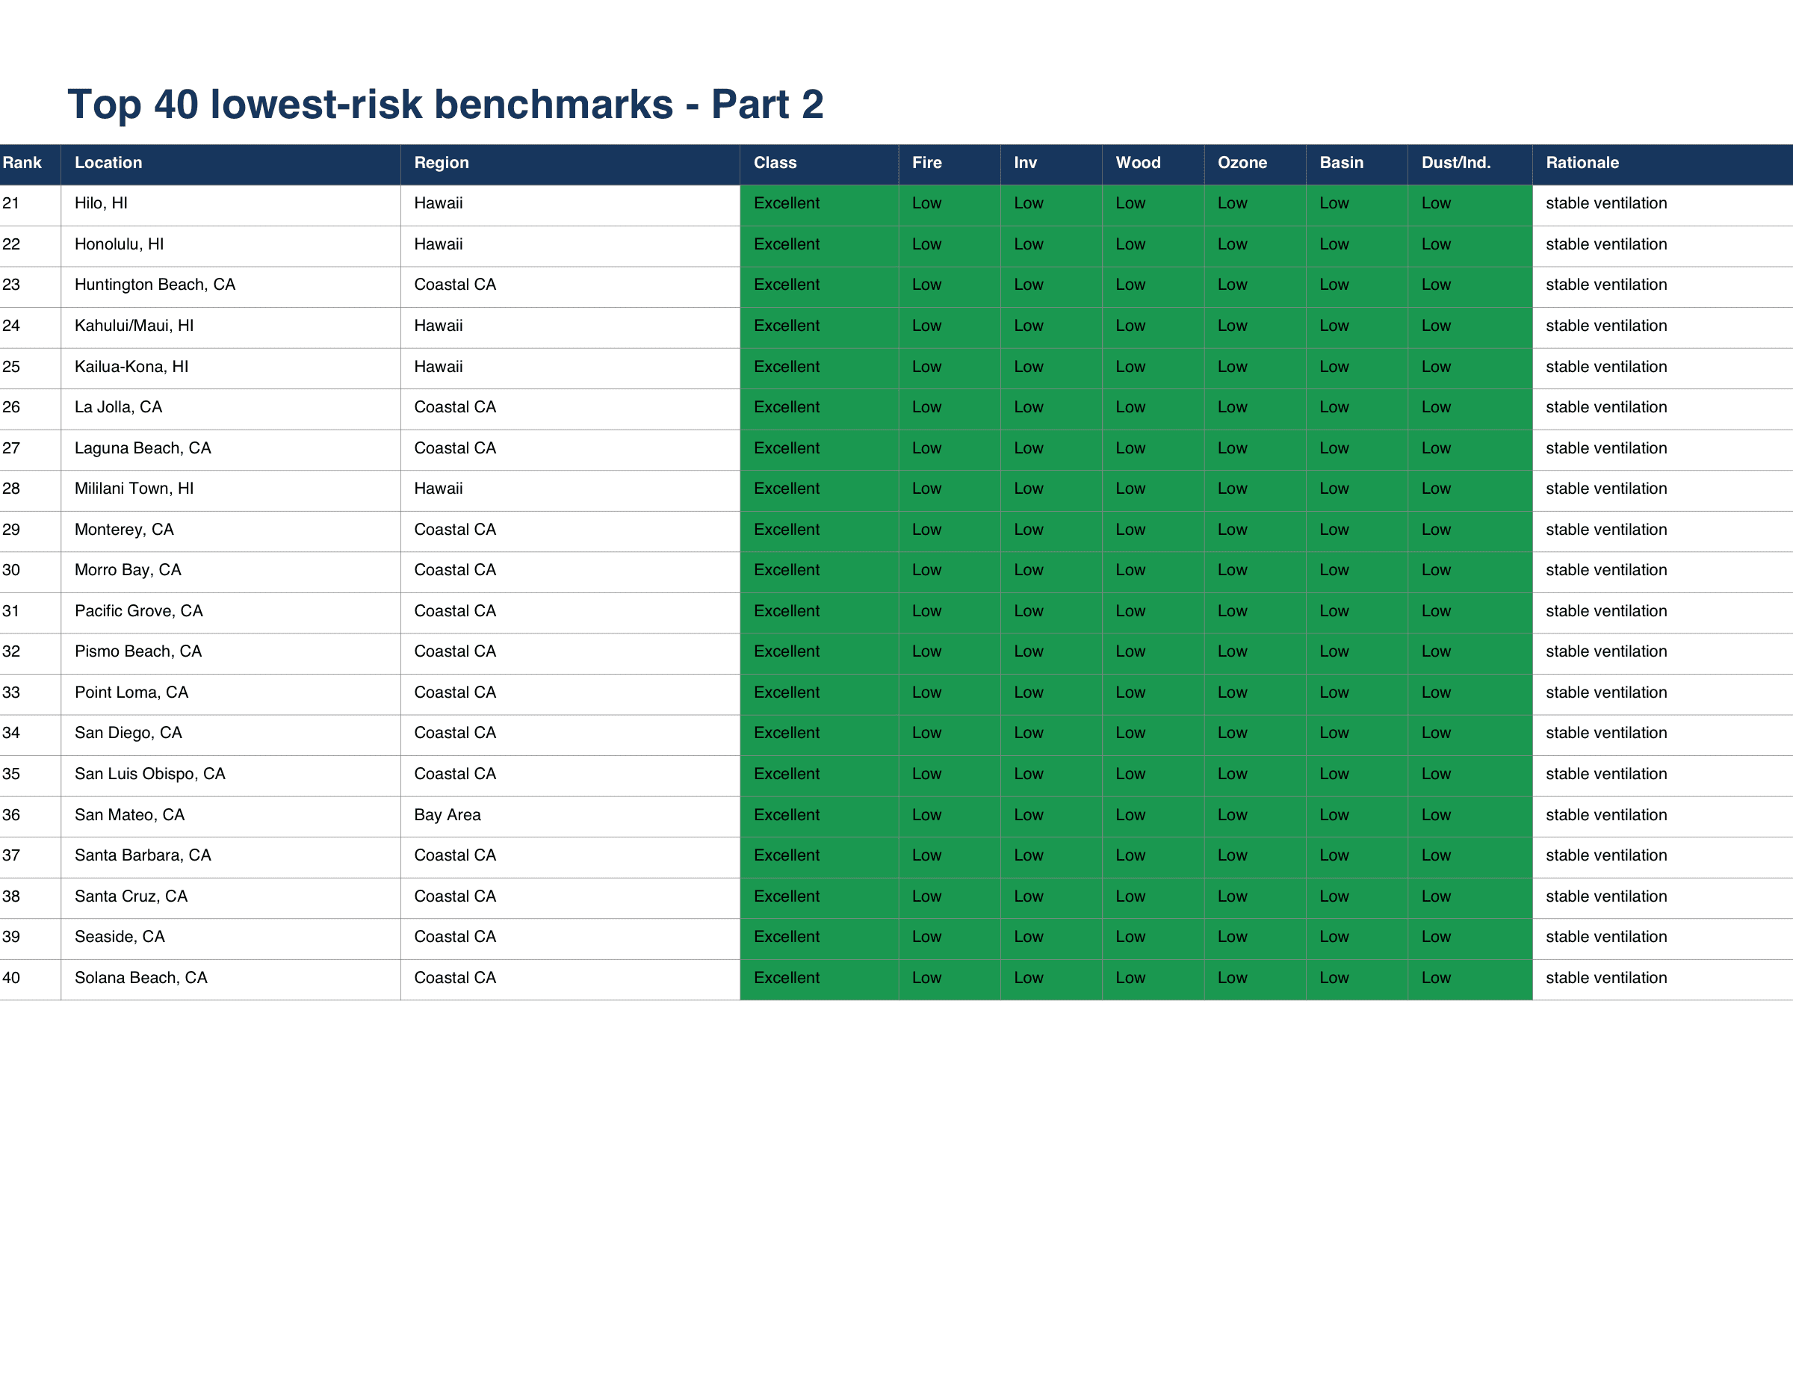Click the Fire 'Low' cell in La Jolla row
Image resolution: width=1793 pixels, height=1385 pixels.
950,408
